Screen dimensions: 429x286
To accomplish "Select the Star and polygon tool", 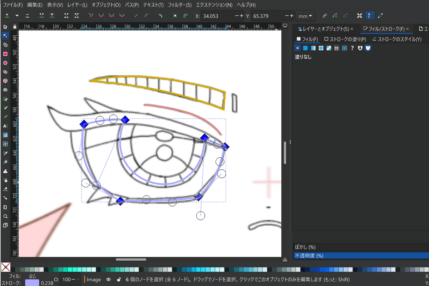I will 5,72.
